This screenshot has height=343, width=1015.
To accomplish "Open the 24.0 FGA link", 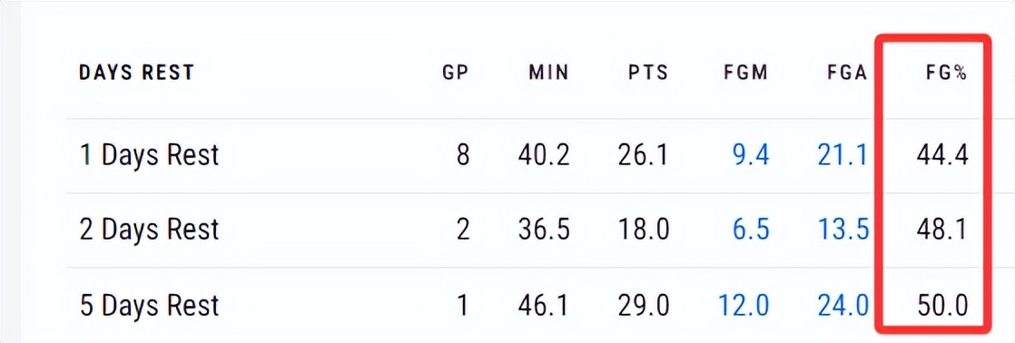I will click(x=843, y=306).
